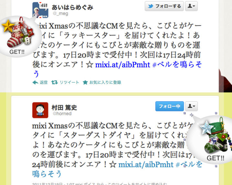Click the retweet icon under first tweet
The width and height of the screenshot is (232, 185).
click(x=54, y=82)
